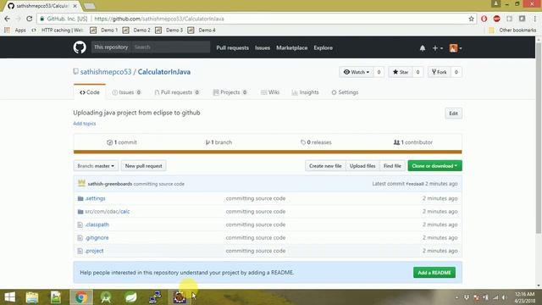Click Upload files button
The image size is (542, 305).
[x=362, y=166]
